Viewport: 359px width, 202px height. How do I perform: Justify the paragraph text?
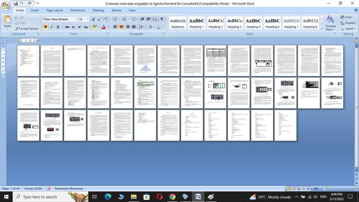click(134, 27)
